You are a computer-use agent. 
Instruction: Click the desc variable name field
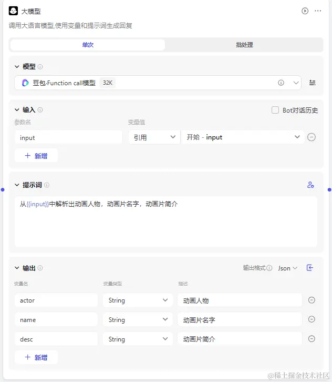coord(56,339)
